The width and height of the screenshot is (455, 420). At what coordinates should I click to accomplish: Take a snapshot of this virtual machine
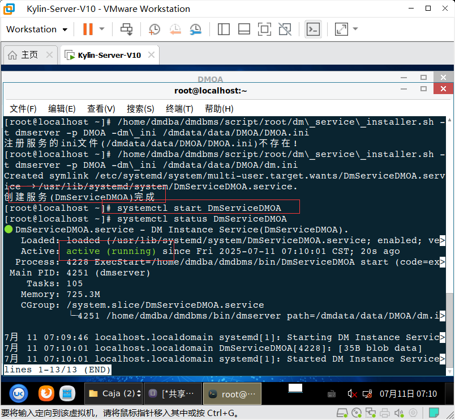pyautogui.click(x=154, y=29)
